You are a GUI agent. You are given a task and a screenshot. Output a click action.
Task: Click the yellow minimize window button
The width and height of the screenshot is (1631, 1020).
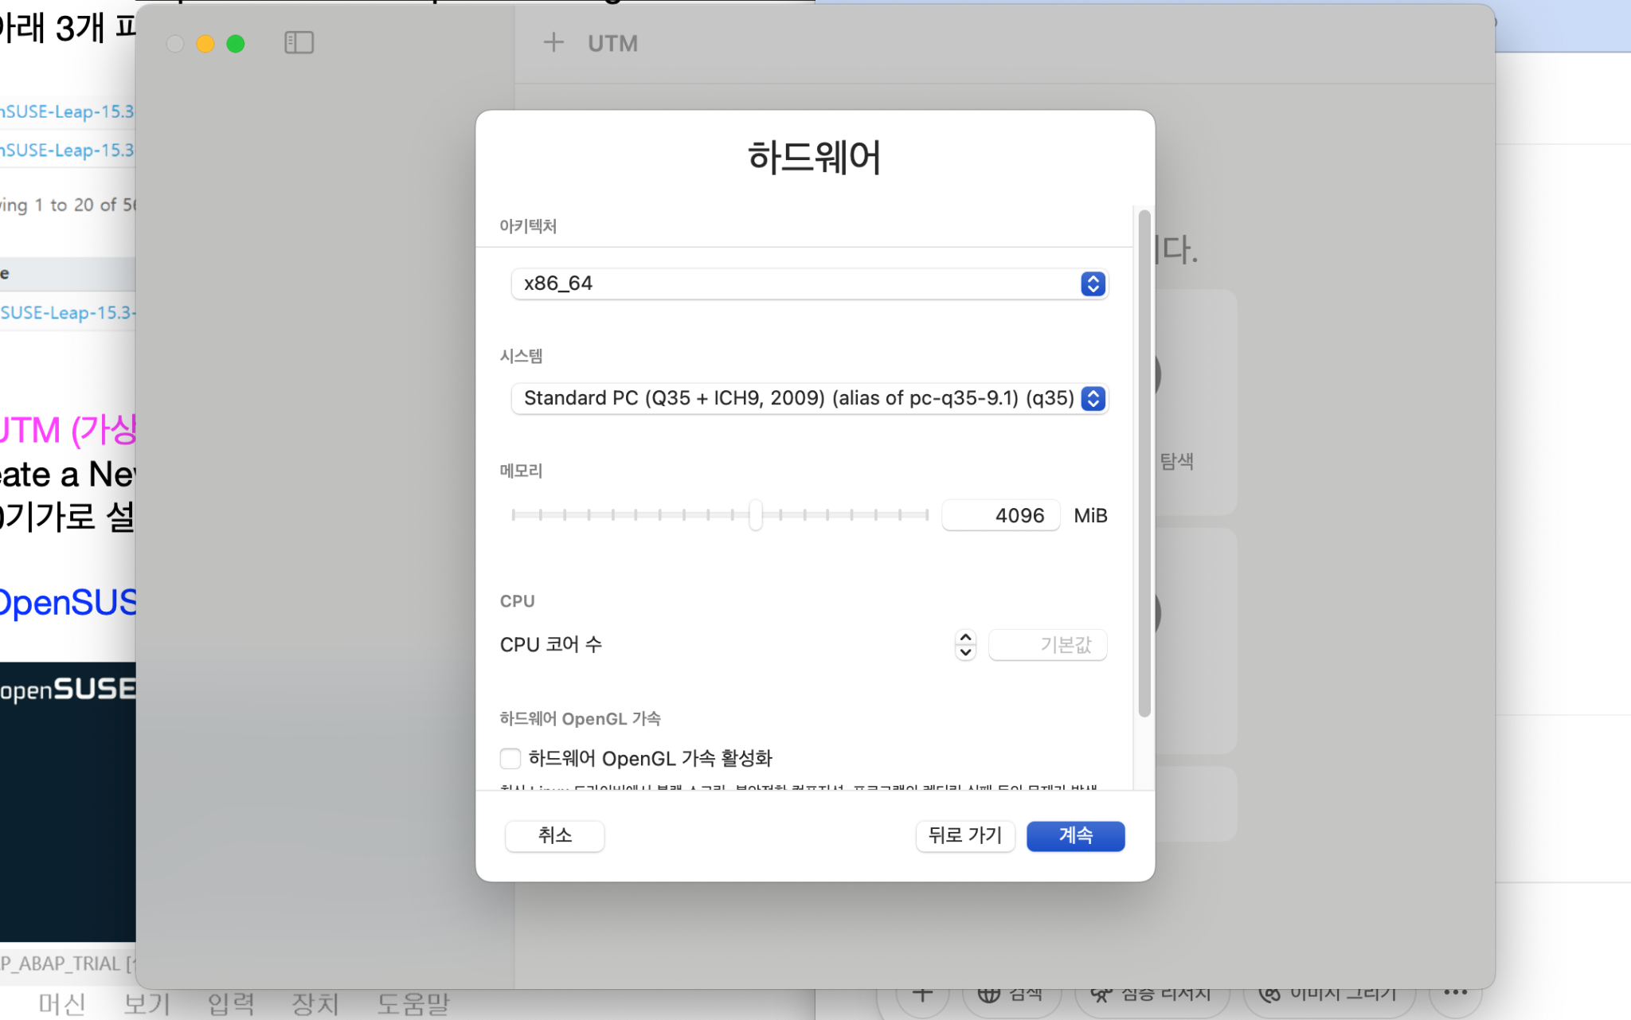pyautogui.click(x=205, y=44)
